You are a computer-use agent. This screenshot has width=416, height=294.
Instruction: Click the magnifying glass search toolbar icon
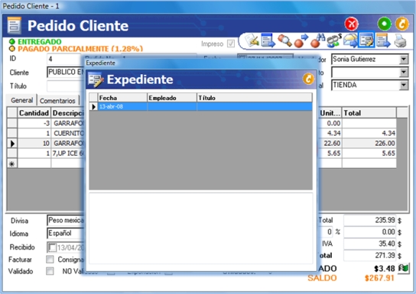(x=284, y=40)
